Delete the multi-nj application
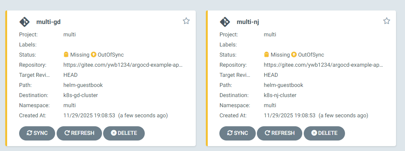 coord(324,133)
